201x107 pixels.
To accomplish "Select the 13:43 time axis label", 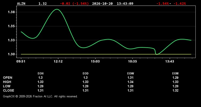I will tap(170, 62).
